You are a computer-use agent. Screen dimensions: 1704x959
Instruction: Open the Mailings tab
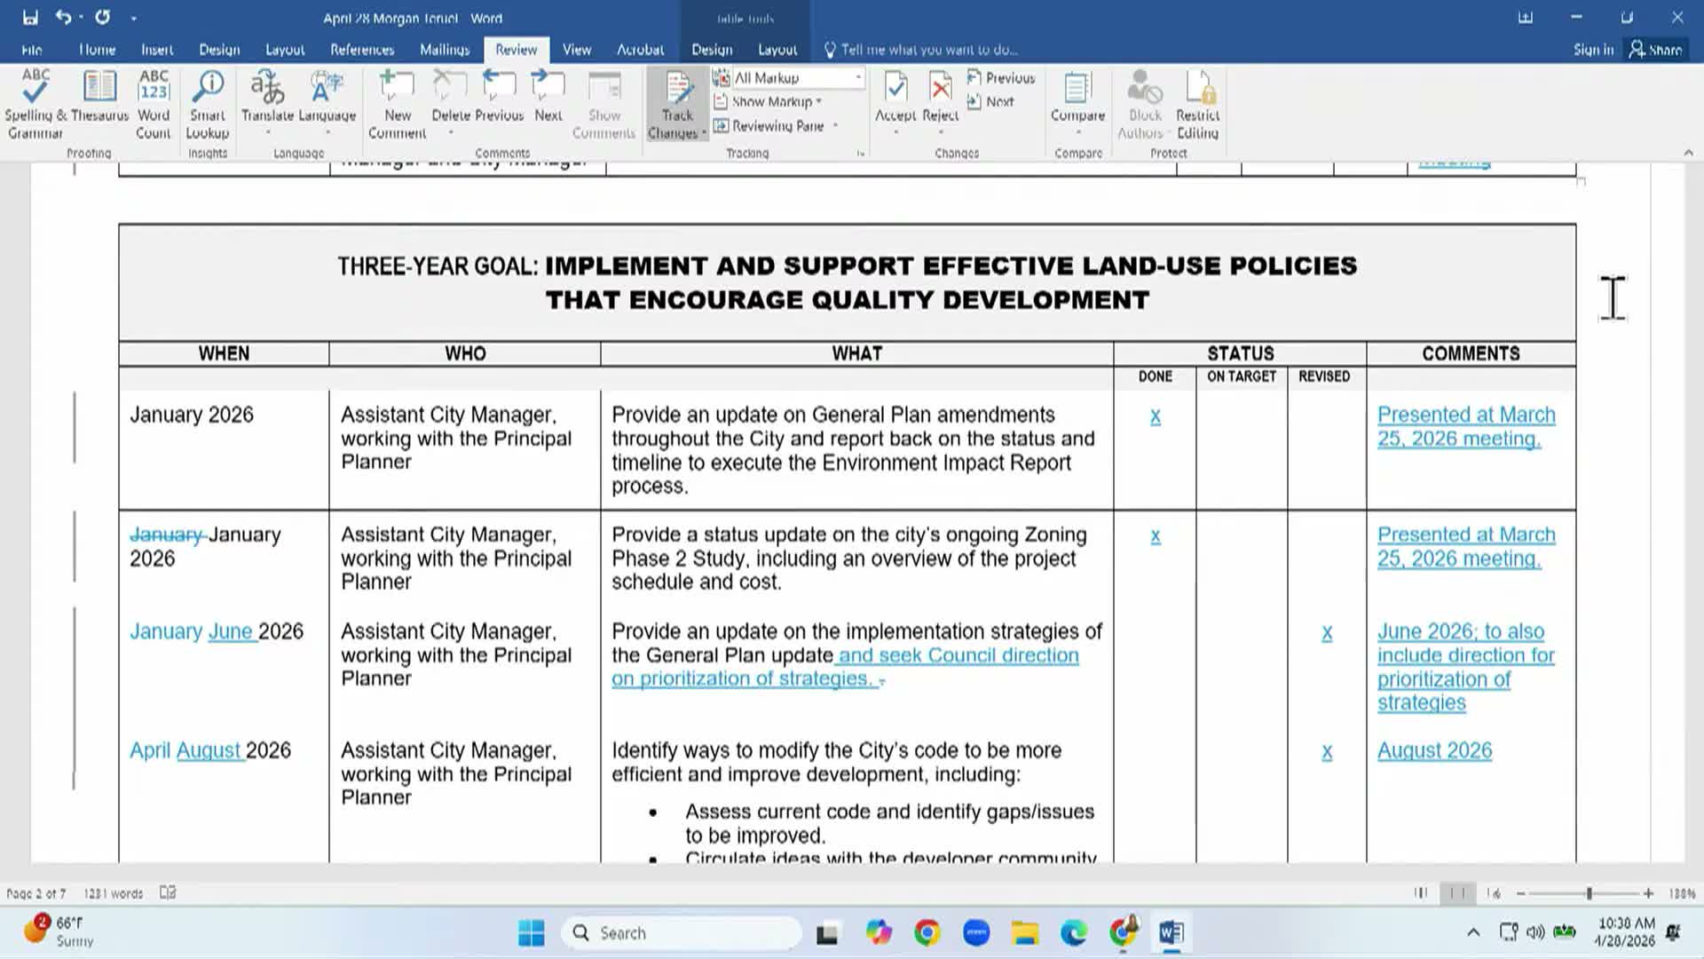tap(445, 50)
